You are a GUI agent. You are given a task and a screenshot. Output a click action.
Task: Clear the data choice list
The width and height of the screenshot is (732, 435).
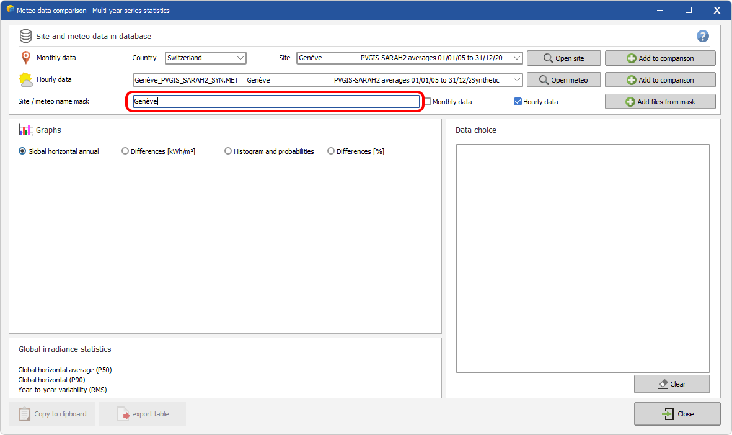pyautogui.click(x=672, y=384)
